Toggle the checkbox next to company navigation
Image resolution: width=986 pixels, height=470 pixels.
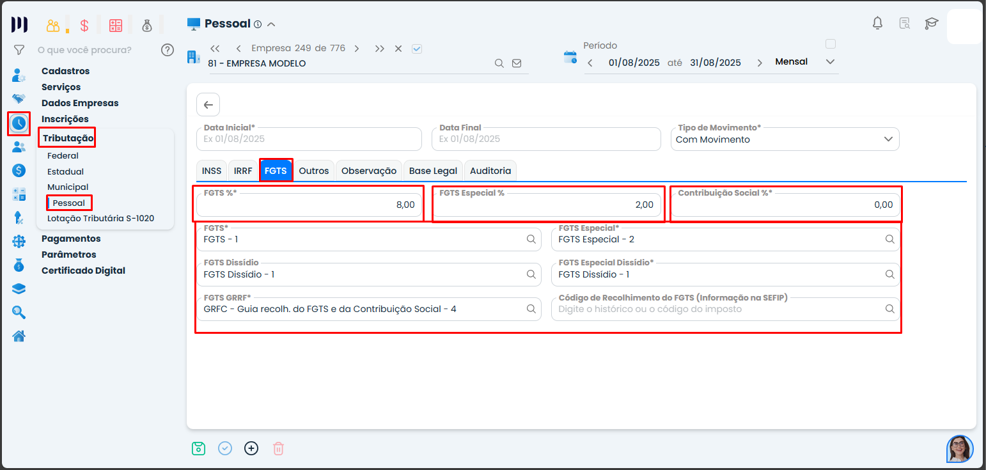pyautogui.click(x=417, y=49)
